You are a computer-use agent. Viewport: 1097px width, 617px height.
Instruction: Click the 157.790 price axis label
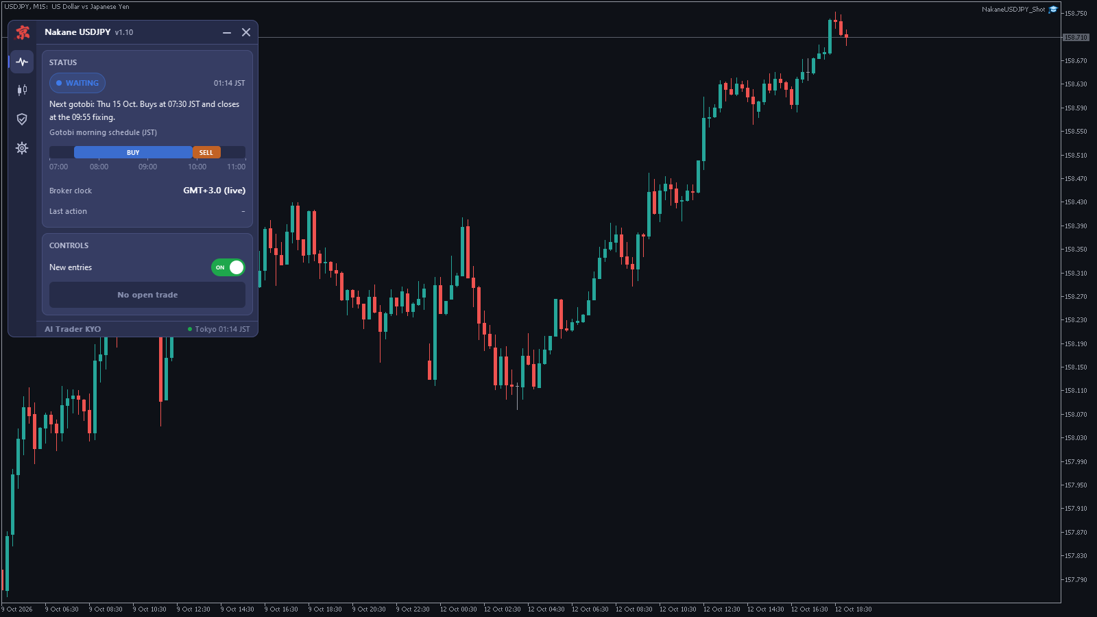click(x=1076, y=579)
